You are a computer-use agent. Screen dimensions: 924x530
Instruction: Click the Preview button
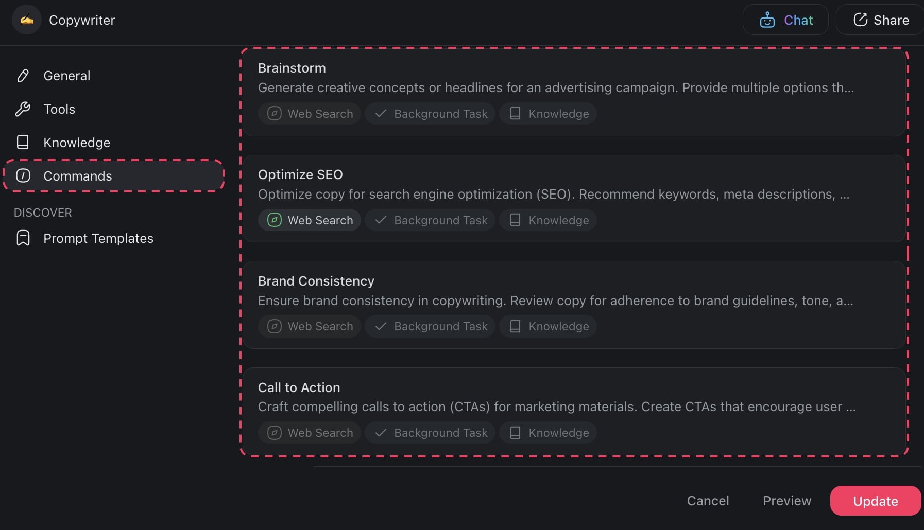786,501
